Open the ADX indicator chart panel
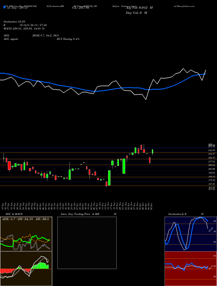The width and height of the screenshot is (217, 286). pyautogui.click(x=26, y=234)
